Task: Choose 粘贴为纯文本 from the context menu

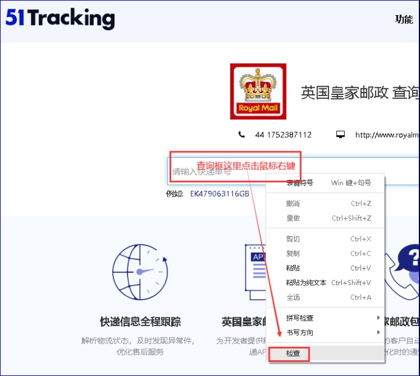Action: pos(326,283)
